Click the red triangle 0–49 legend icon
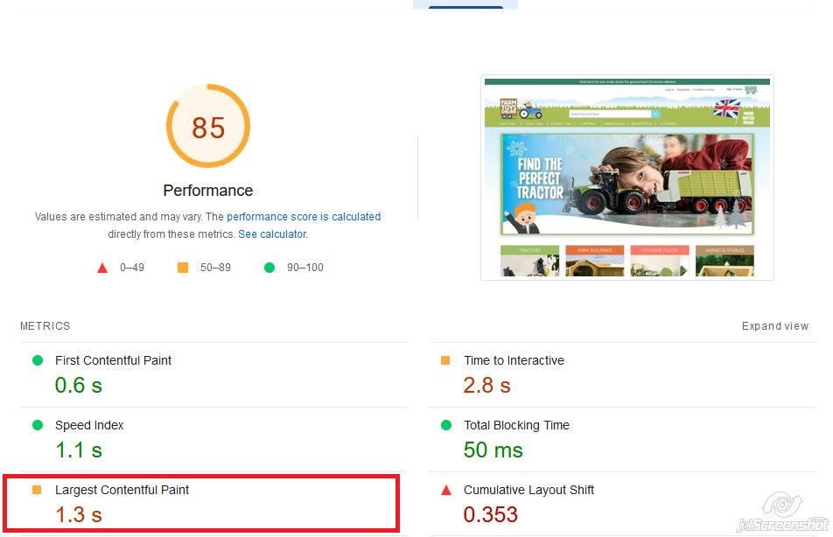Screen dimensions: 833x537 [102, 268]
